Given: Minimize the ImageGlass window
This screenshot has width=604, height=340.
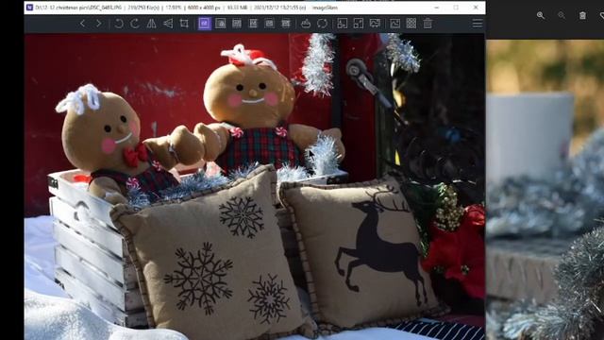Looking at the screenshot, I should 436,8.
